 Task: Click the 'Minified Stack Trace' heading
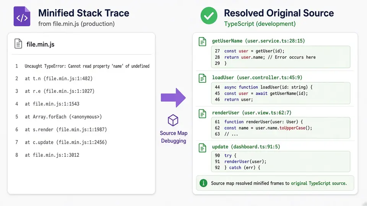[x=84, y=13]
